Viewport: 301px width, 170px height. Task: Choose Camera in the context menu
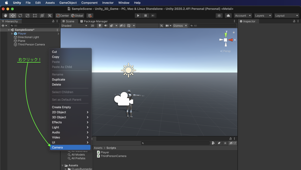[x=70, y=147]
